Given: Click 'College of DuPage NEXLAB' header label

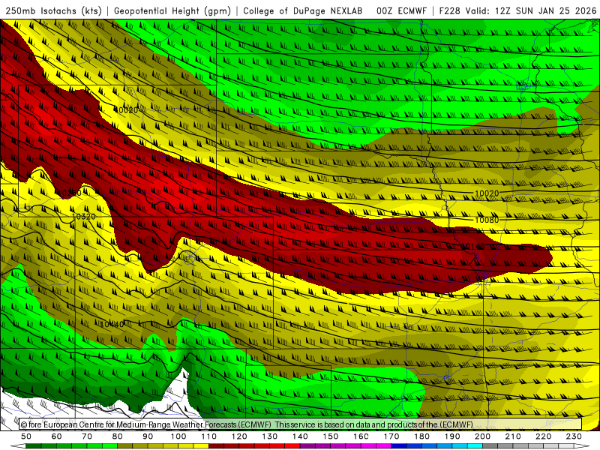Looking at the screenshot, I should 303,10.
